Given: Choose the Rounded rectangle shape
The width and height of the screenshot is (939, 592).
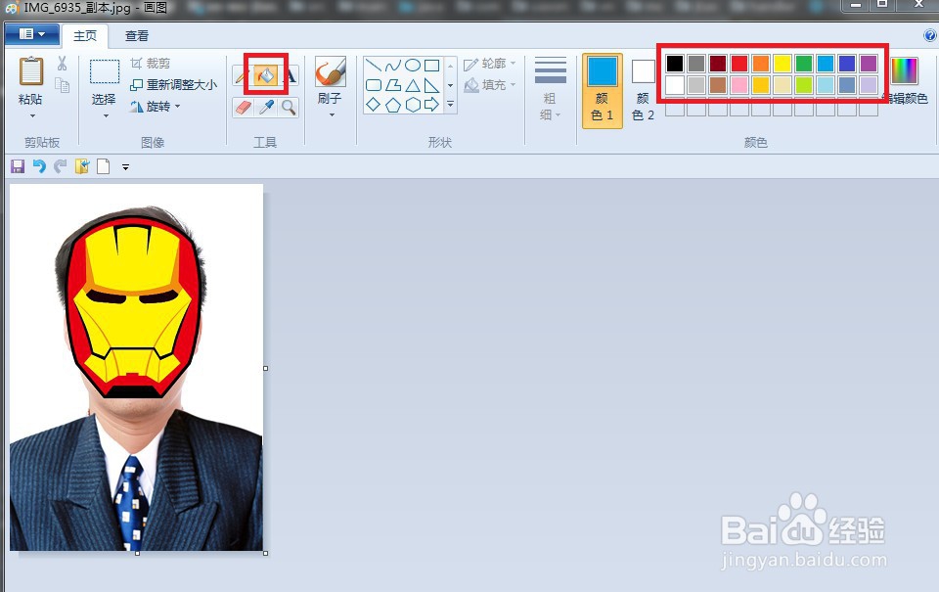Looking at the screenshot, I should [373, 85].
